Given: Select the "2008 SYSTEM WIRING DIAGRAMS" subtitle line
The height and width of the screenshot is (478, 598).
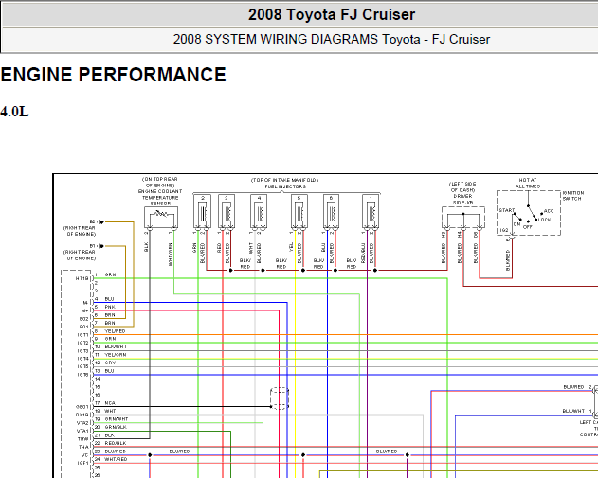Looking at the screenshot, I should coord(332,39).
